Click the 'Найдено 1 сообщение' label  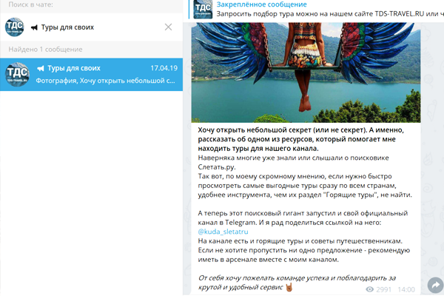pyautogui.click(x=45, y=50)
